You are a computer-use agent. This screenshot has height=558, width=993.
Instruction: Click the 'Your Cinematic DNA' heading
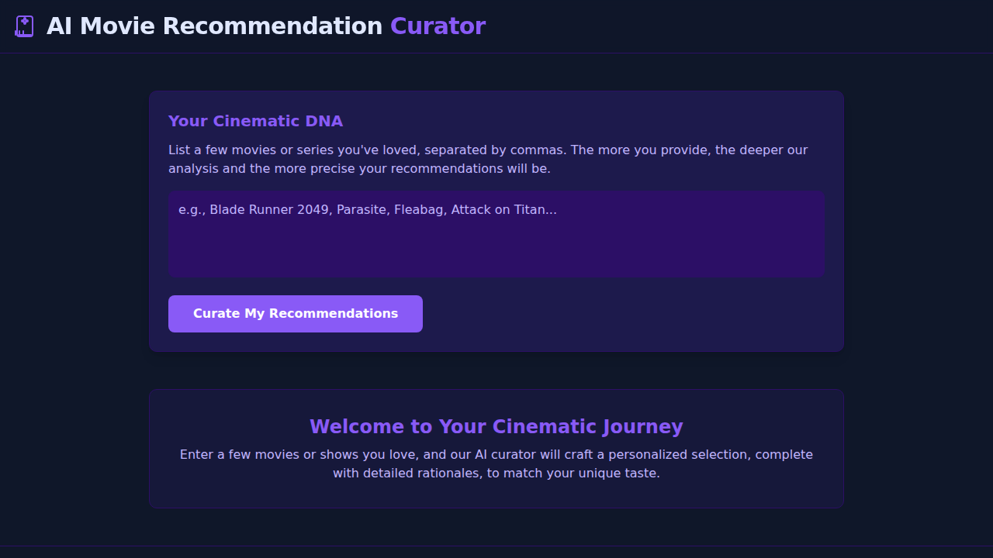pyautogui.click(x=255, y=121)
